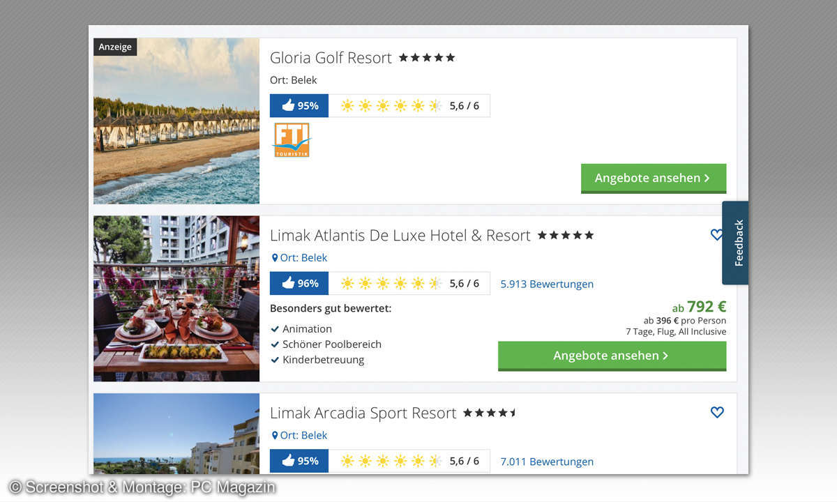The image size is (837, 502).
Task: Click the ab 792 € price
Action: pyautogui.click(x=699, y=307)
